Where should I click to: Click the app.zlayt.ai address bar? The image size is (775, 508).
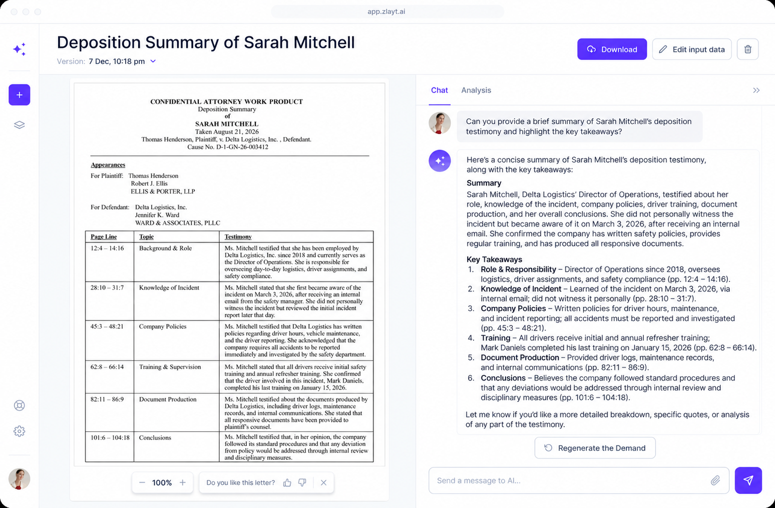coord(387,11)
